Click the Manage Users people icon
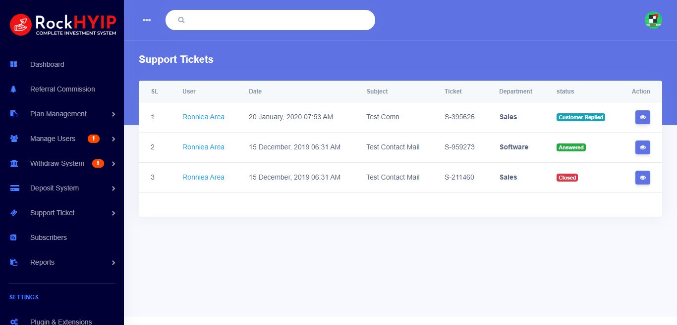This screenshot has height=325, width=677. click(x=14, y=139)
